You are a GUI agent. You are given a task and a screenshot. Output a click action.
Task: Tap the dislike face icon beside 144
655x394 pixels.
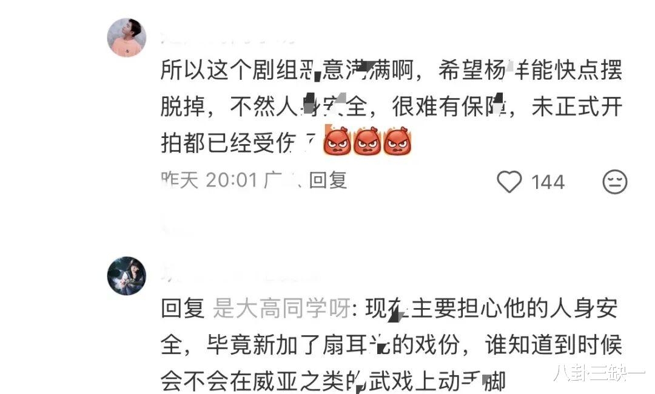point(614,182)
